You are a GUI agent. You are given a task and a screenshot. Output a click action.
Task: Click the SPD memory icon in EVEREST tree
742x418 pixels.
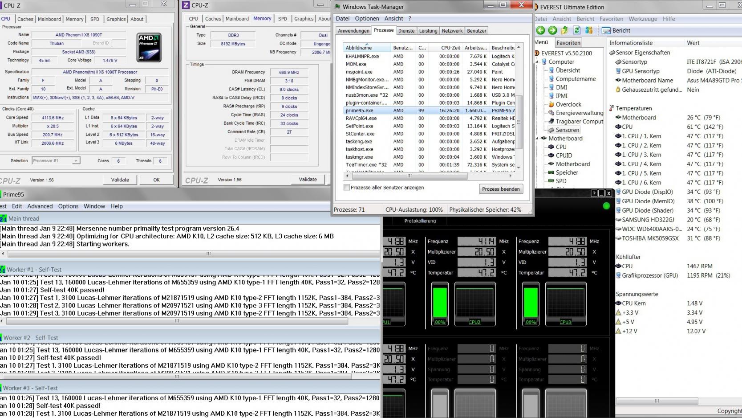coord(551,181)
